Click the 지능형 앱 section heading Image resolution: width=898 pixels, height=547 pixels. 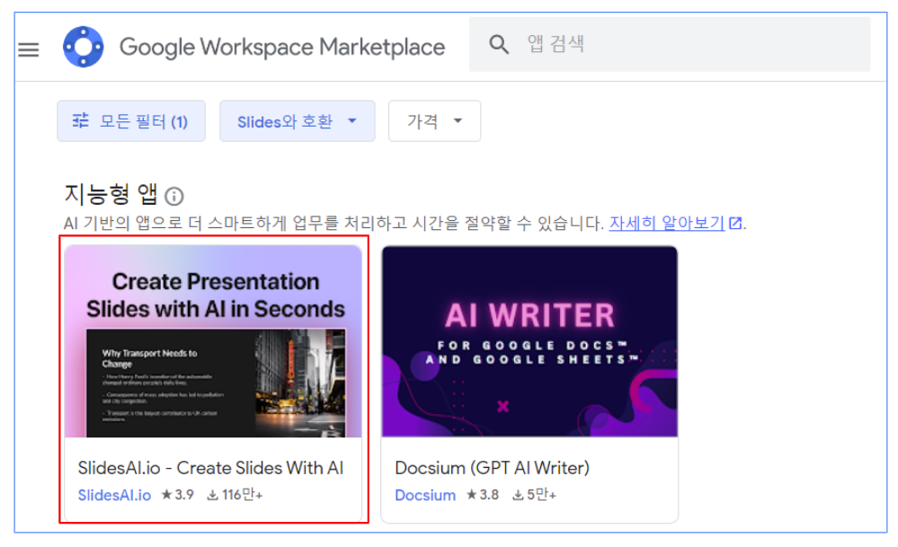[111, 195]
